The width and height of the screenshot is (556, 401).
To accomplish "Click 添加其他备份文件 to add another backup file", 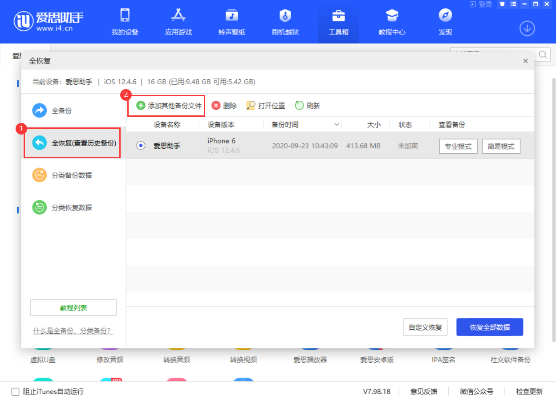I will pos(166,106).
